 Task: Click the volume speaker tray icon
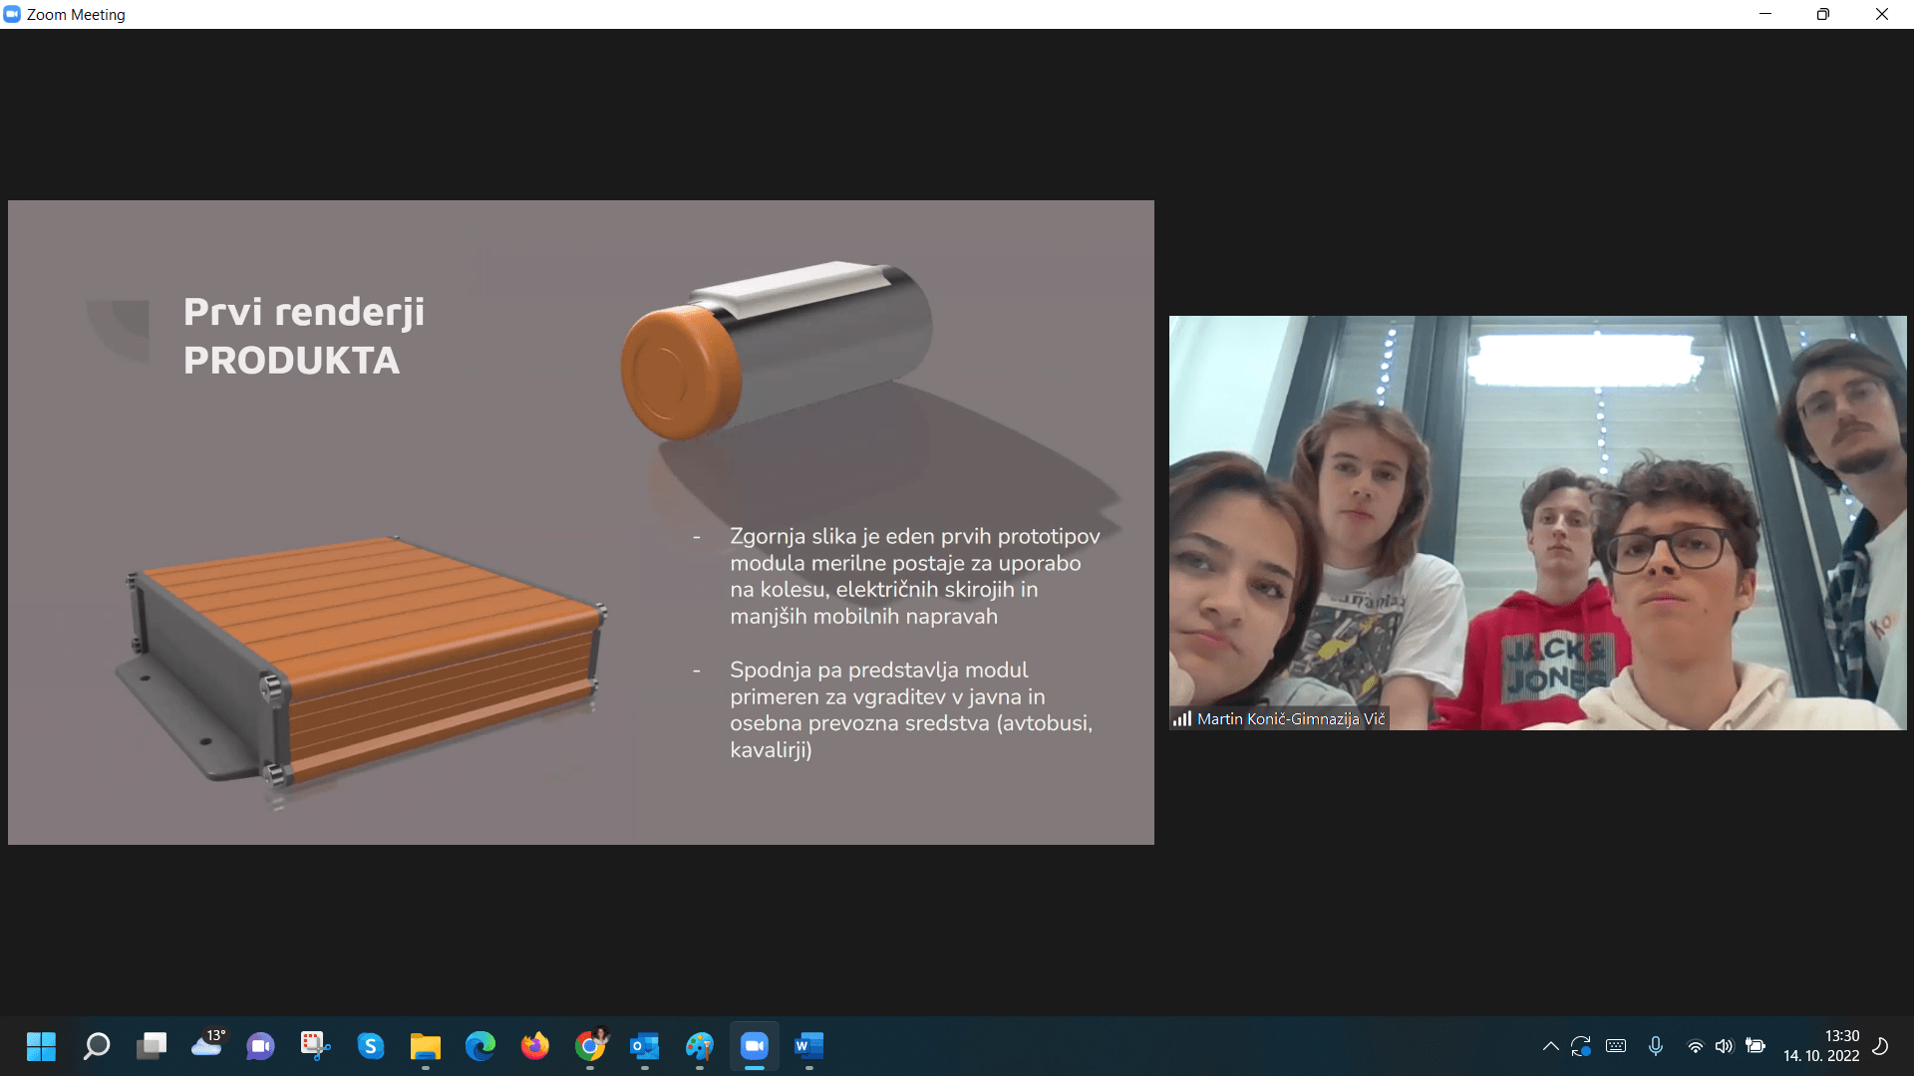[1725, 1046]
